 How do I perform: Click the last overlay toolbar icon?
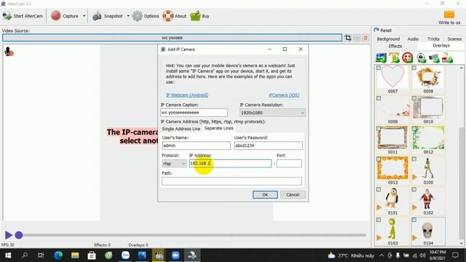(447, 57)
